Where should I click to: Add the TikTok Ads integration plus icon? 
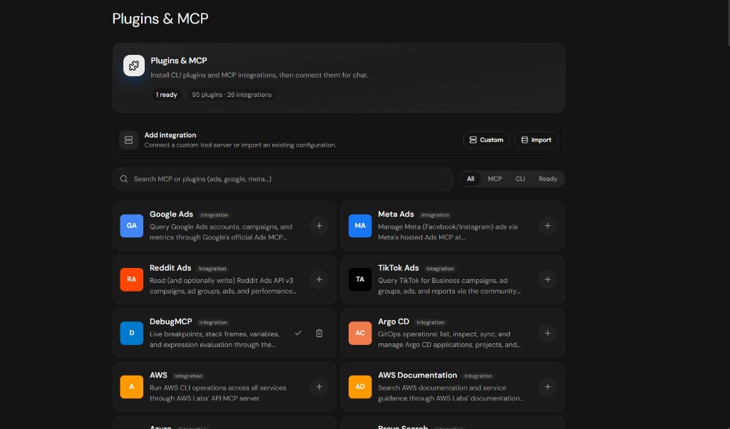pyautogui.click(x=547, y=279)
